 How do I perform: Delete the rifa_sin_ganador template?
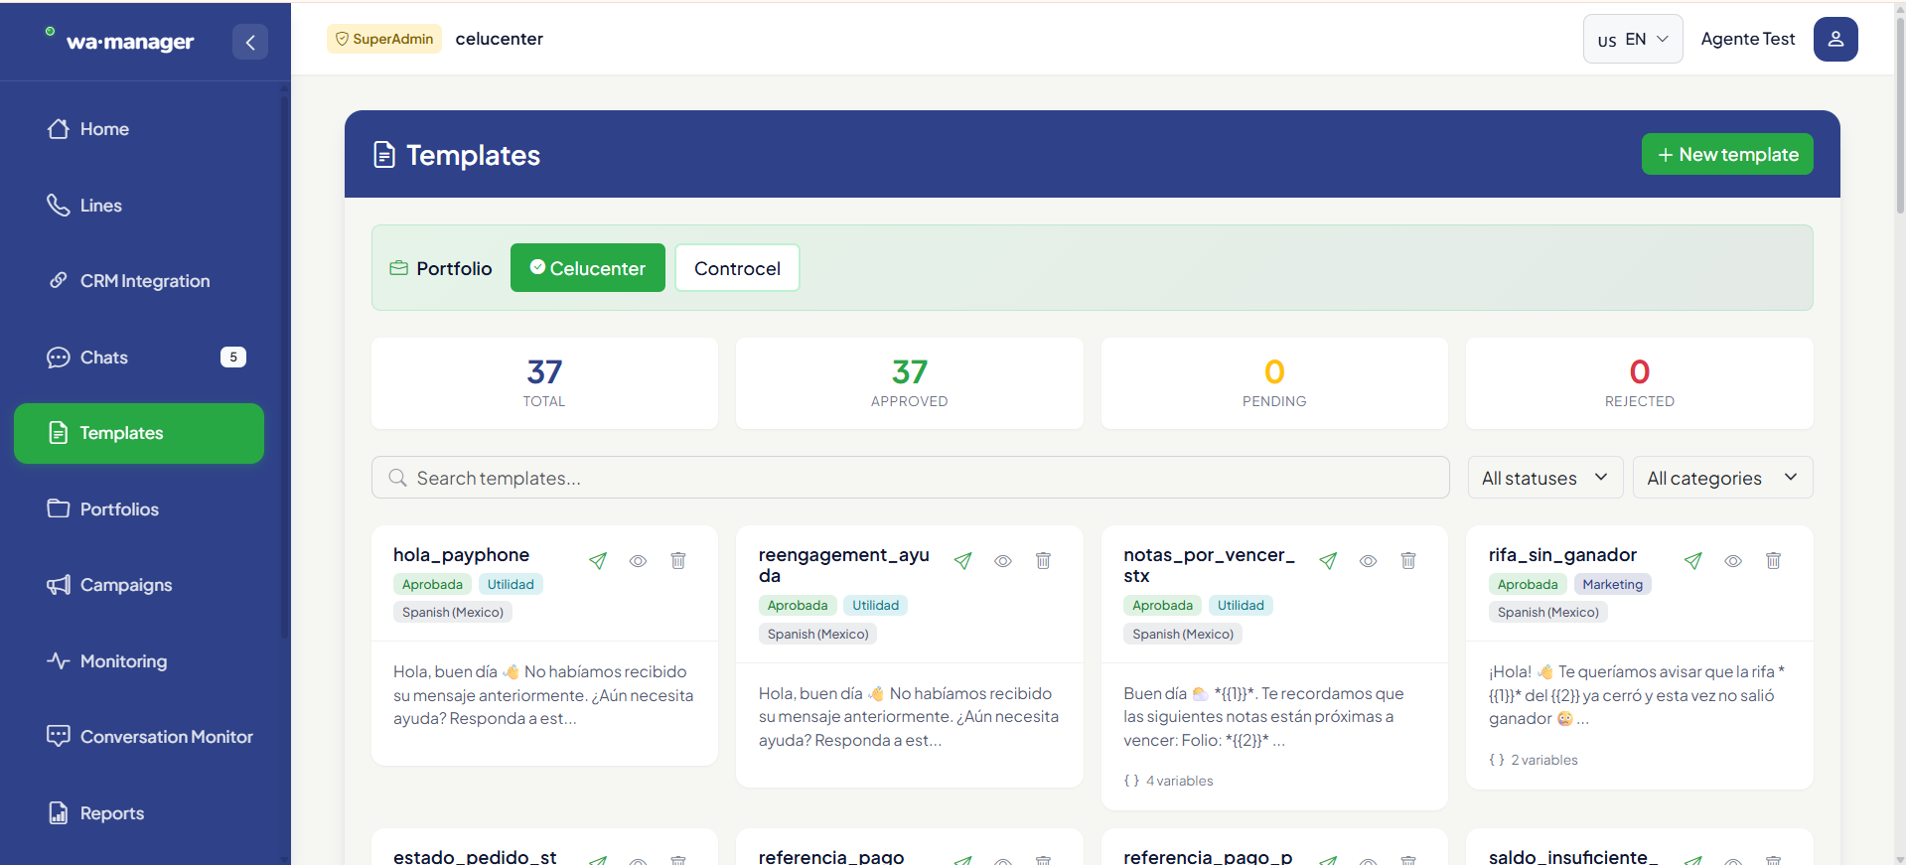point(1773,561)
